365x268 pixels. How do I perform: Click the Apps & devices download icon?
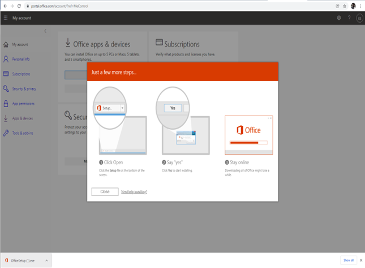tap(6, 118)
